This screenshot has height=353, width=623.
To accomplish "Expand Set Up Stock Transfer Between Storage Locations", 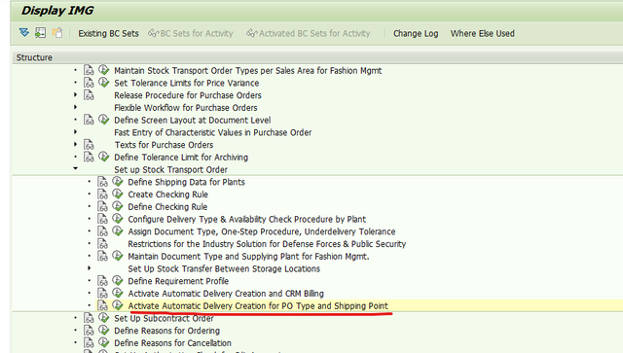I will (x=90, y=268).
